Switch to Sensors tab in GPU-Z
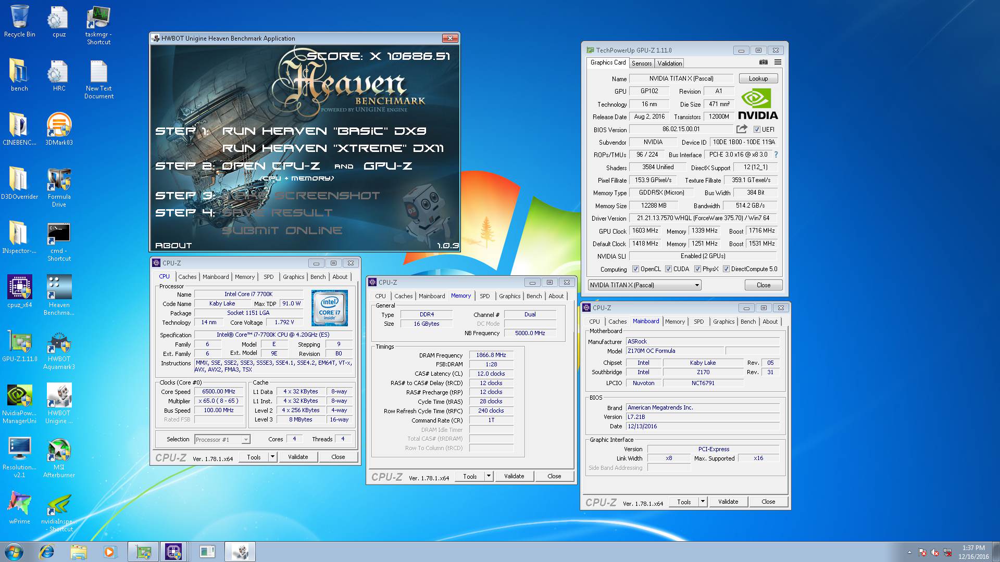 642,63
